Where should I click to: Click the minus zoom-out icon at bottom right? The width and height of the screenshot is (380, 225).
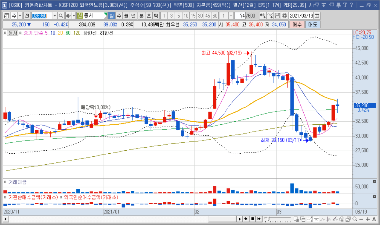point(361,219)
